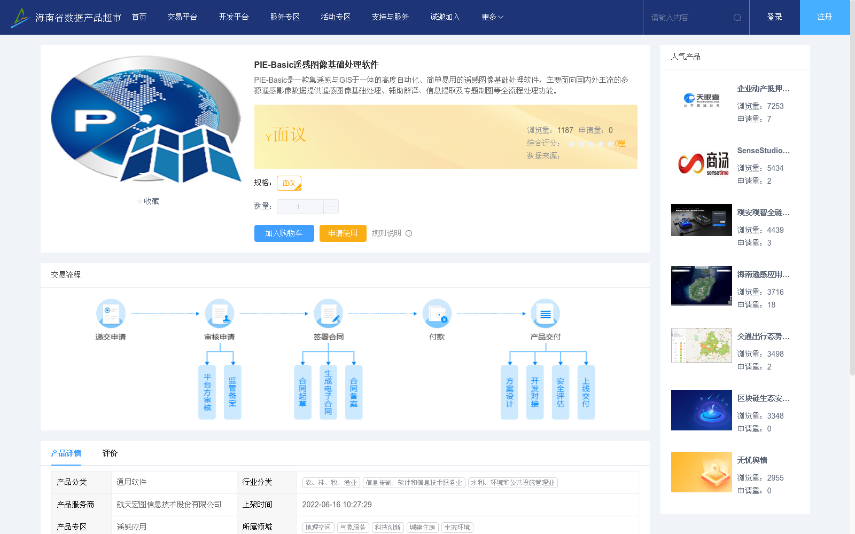Click the 监管备案 sub-step box
The image size is (855, 534).
tap(232, 392)
